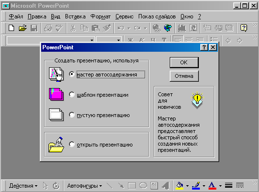Open the Формат menu
This screenshot has width=259, height=192.
pyautogui.click(x=100, y=16)
